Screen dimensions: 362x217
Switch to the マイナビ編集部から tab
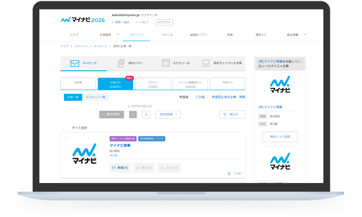(x=190, y=84)
